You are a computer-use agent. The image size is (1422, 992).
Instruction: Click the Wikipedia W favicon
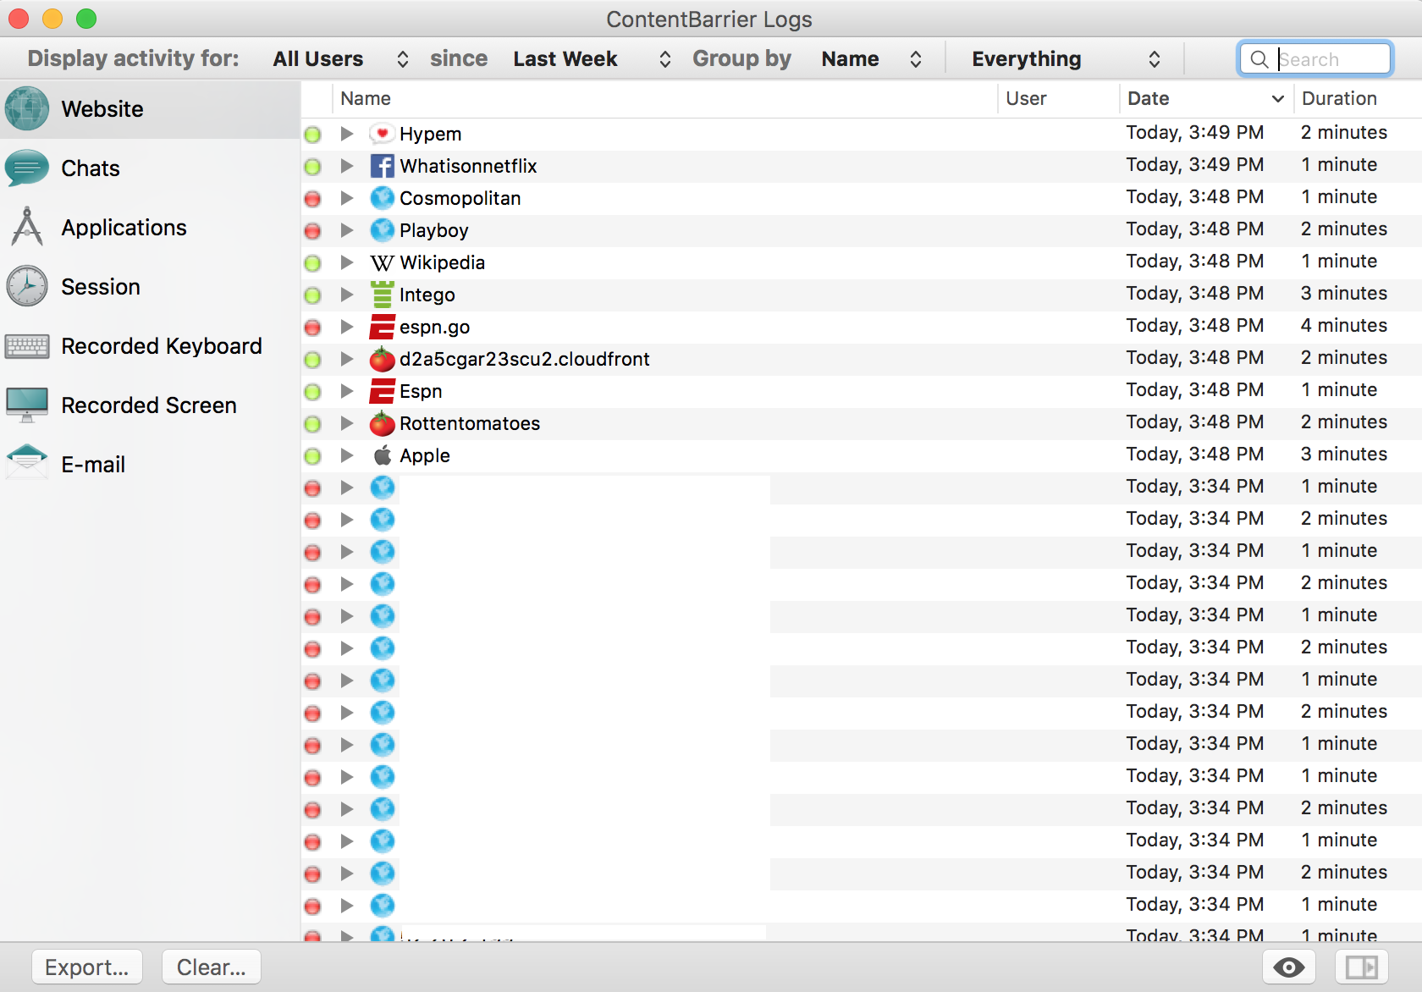pos(383,263)
